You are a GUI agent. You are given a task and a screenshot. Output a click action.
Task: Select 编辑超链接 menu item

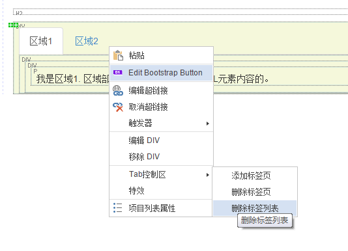pos(162,90)
